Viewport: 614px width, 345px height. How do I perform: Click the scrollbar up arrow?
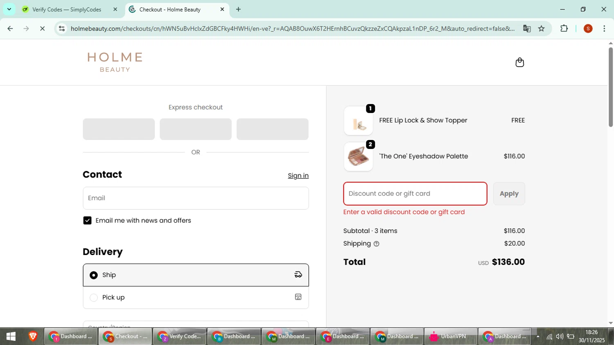click(610, 43)
